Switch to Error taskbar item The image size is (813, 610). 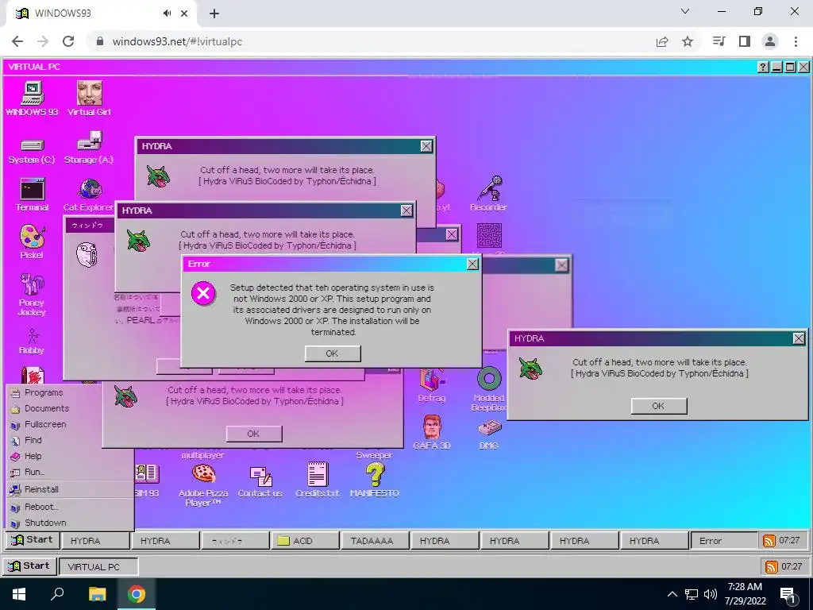pos(724,540)
